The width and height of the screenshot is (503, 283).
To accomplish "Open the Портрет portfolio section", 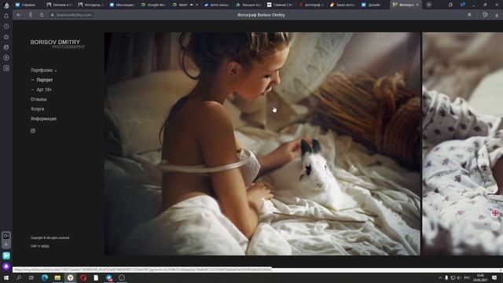I will coord(45,80).
